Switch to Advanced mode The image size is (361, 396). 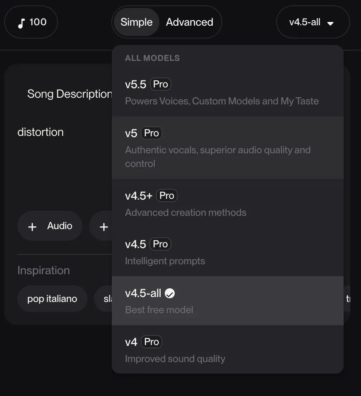pos(190,22)
